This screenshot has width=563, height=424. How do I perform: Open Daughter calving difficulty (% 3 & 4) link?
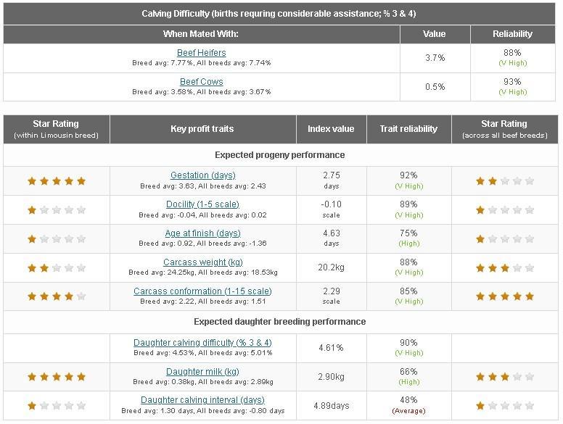coord(202,343)
